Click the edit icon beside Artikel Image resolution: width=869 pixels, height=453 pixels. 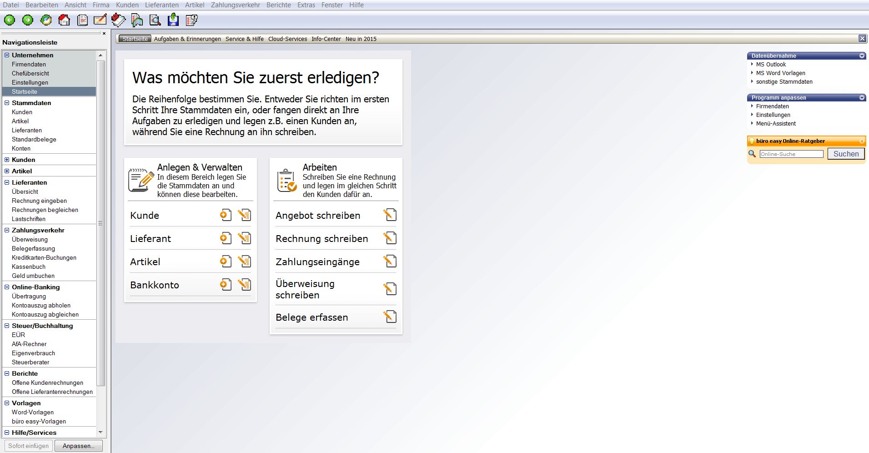tap(245, 262)
